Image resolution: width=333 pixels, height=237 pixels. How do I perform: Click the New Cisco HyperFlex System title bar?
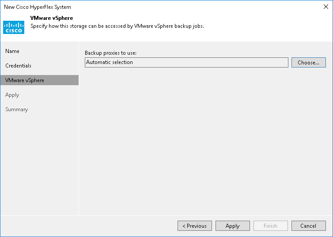pyautogui.click(x=132, y=7)
